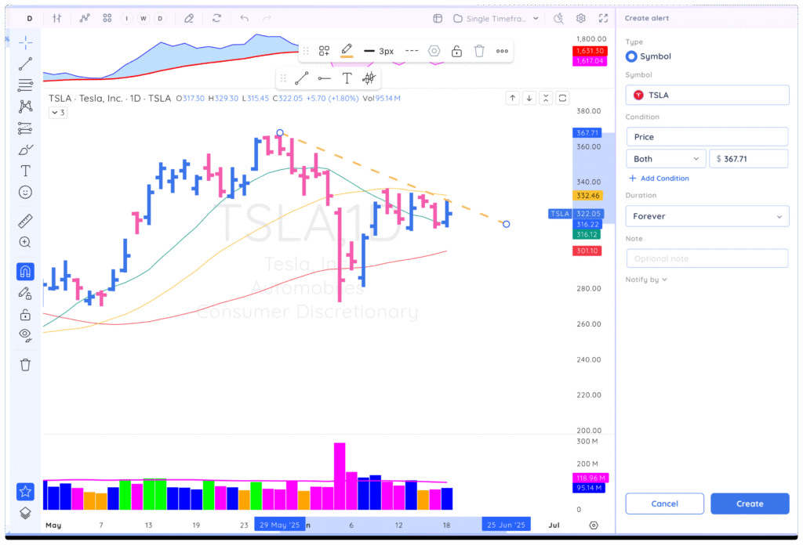Activate the ruler measure tool
Image resolution: width=803 pixels, height=545 pixels.
click(x=25, y=221)
